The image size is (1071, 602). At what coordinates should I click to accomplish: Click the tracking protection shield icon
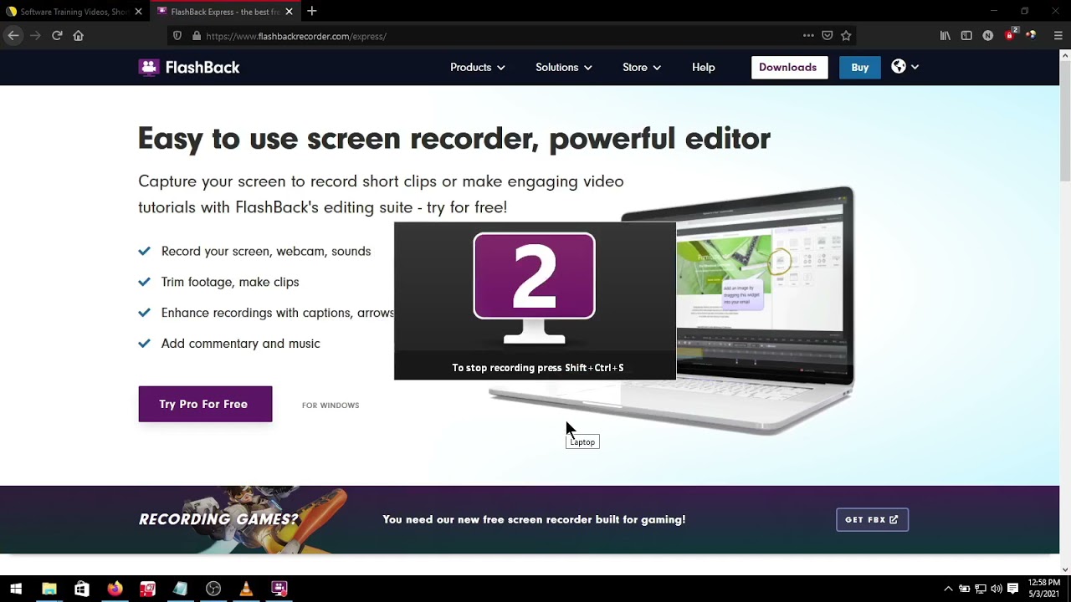pyautogui.click(x=177, y=36)
